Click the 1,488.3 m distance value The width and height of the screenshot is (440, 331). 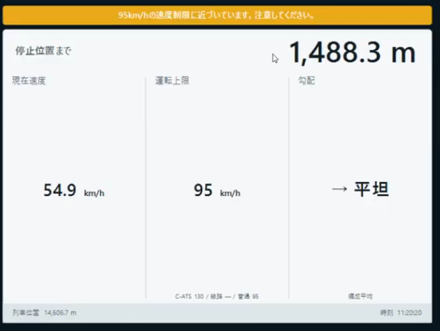[352, 52]
